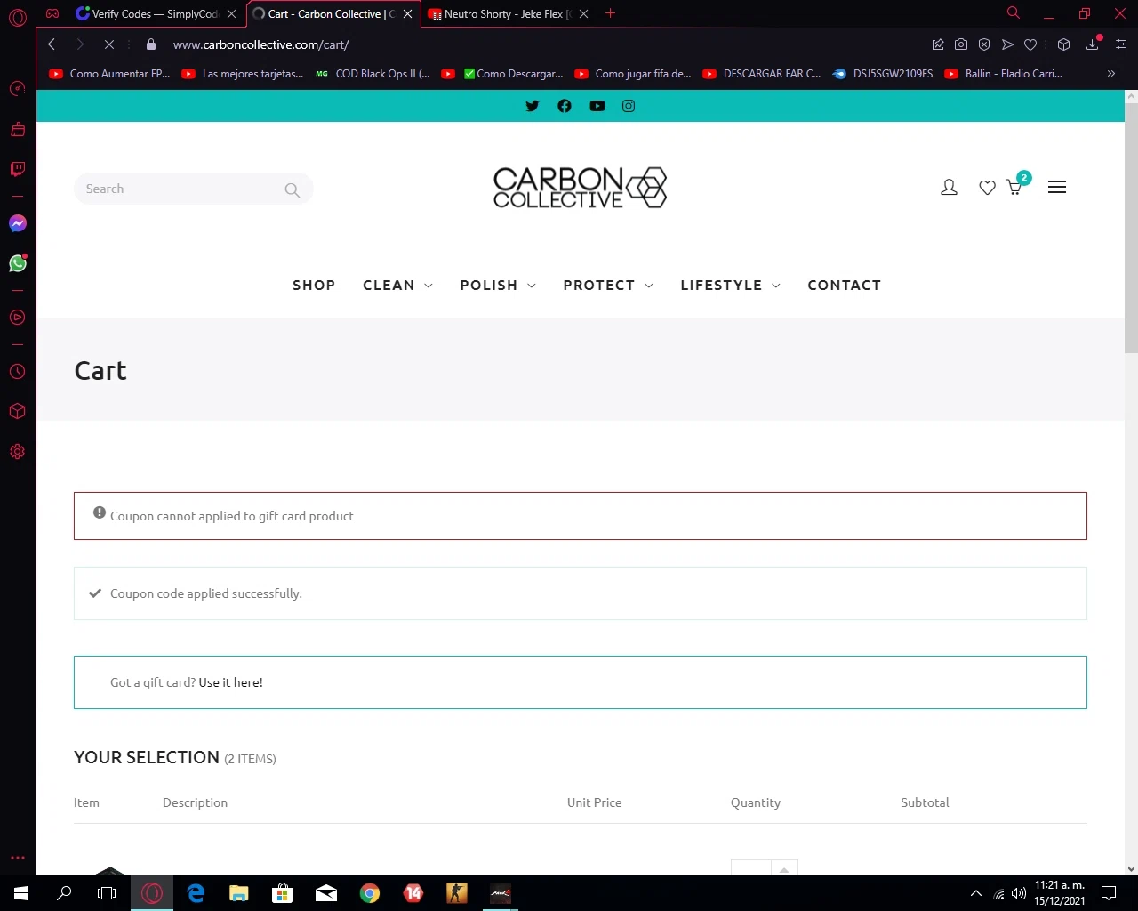The height and width of the screenshot is (911, 1138).
Task: Open 'DESCARGAR FAR C...' bookmark
Action: [761, 74]
